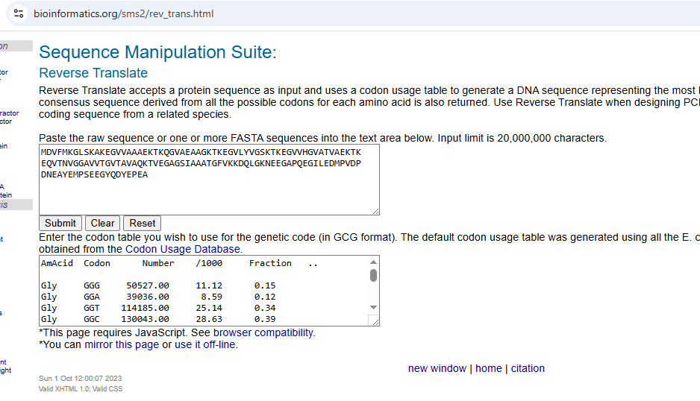Click the browser address bar URL
Screen dimensions: 700x401
[124, 13]
